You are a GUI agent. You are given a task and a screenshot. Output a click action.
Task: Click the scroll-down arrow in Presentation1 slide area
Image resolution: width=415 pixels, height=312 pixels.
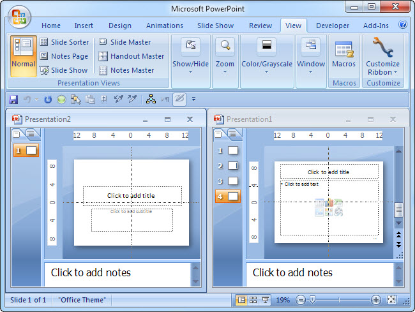tap(398, 223)
